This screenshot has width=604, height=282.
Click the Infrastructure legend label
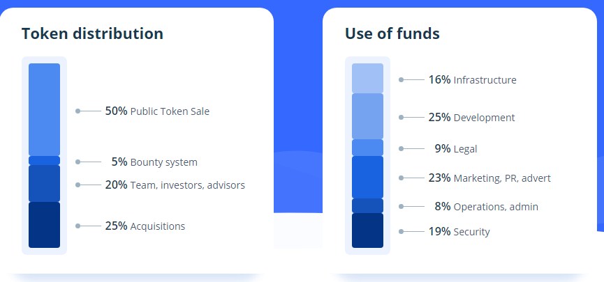pyautogui.click(x=485, y=80)
